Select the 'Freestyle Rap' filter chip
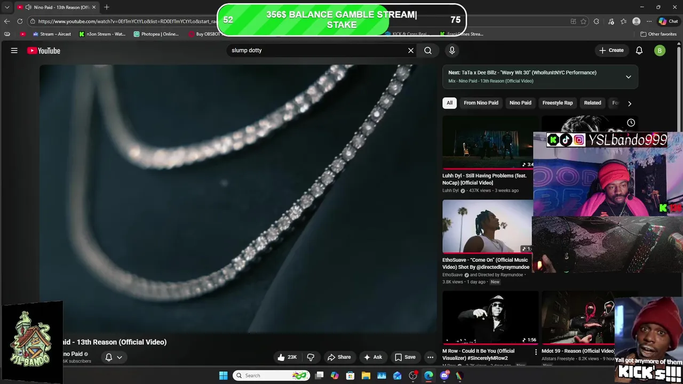This screenshot has height=384, width=683. [x=558, y=103]
